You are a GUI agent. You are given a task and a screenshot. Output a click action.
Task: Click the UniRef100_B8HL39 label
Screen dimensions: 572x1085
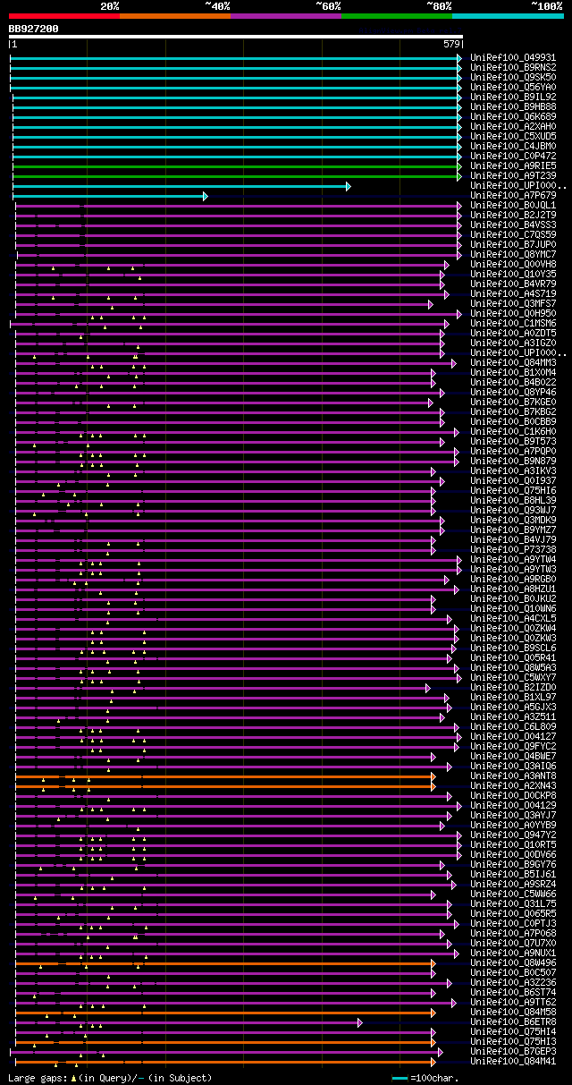click(513, 500)
